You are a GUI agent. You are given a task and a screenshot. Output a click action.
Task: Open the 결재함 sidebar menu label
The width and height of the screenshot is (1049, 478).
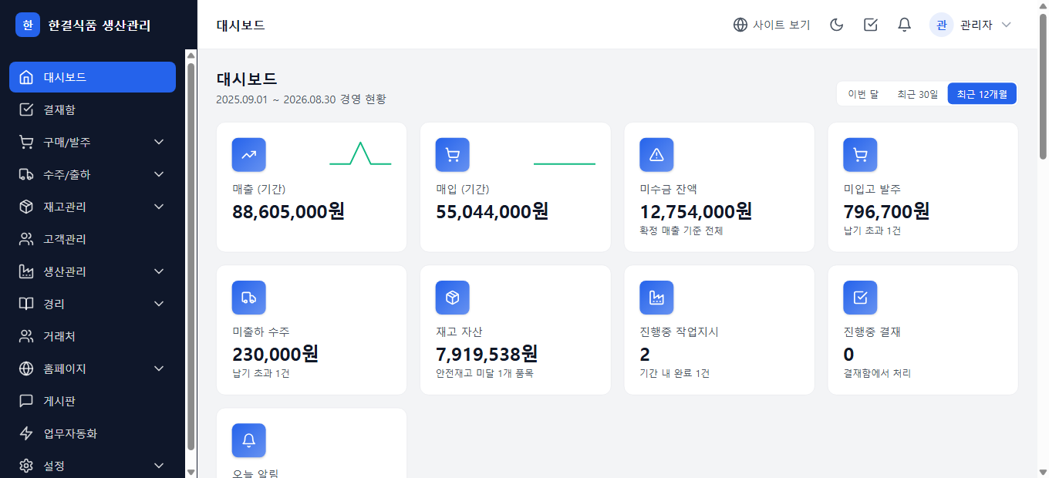tap(59, 109)
